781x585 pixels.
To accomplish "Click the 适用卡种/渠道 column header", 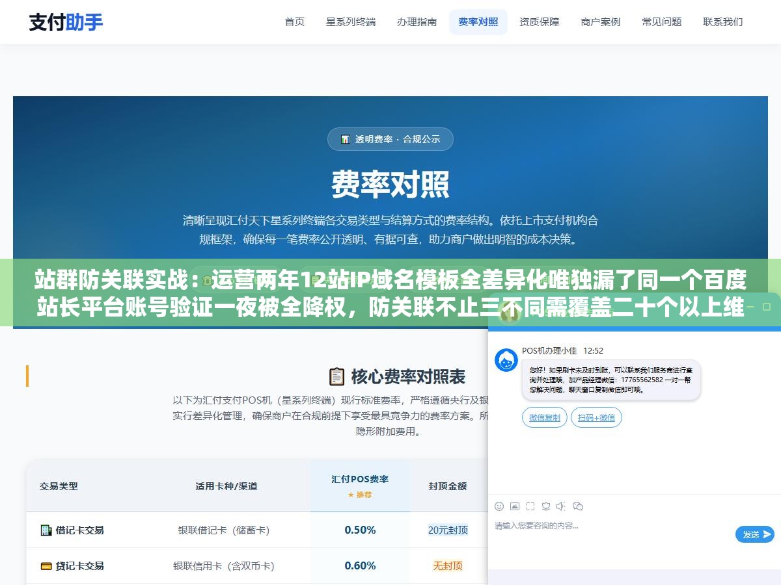I will [226, 486].
